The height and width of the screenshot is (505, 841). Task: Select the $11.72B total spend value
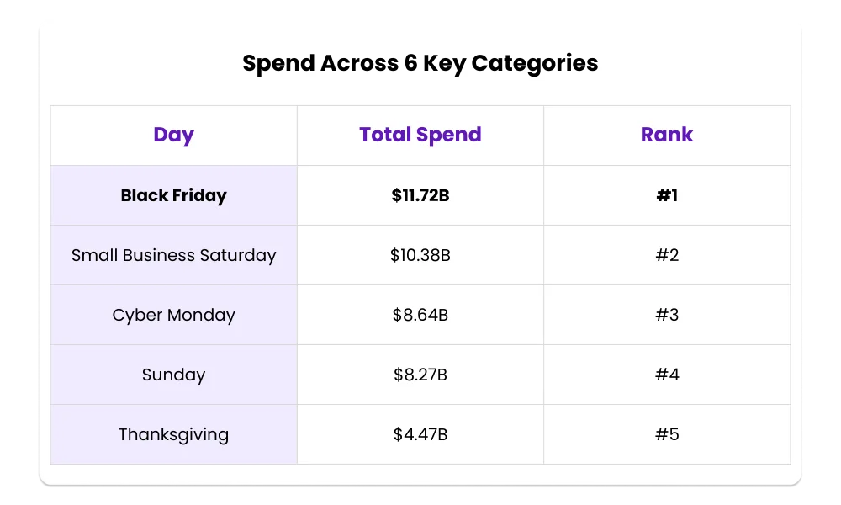(420, 195)
